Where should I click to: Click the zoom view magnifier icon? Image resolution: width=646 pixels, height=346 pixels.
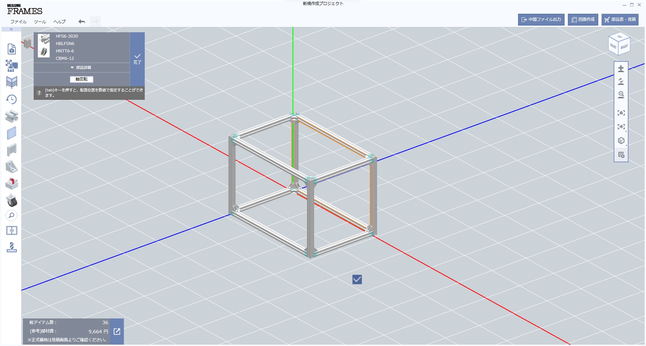tap(621, 95)
